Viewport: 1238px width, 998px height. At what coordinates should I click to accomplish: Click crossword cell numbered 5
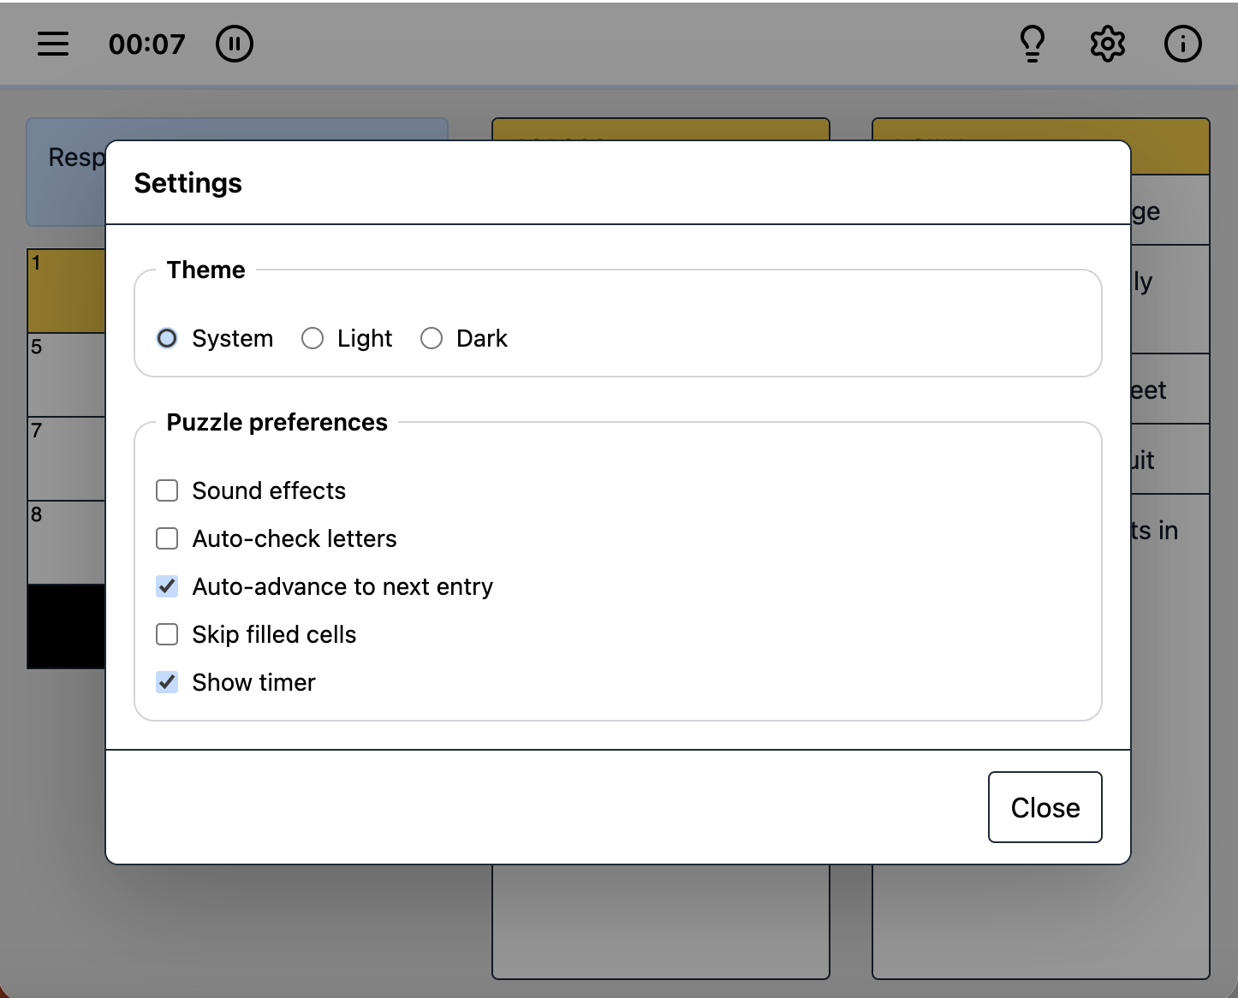click(x=66, y=375)
